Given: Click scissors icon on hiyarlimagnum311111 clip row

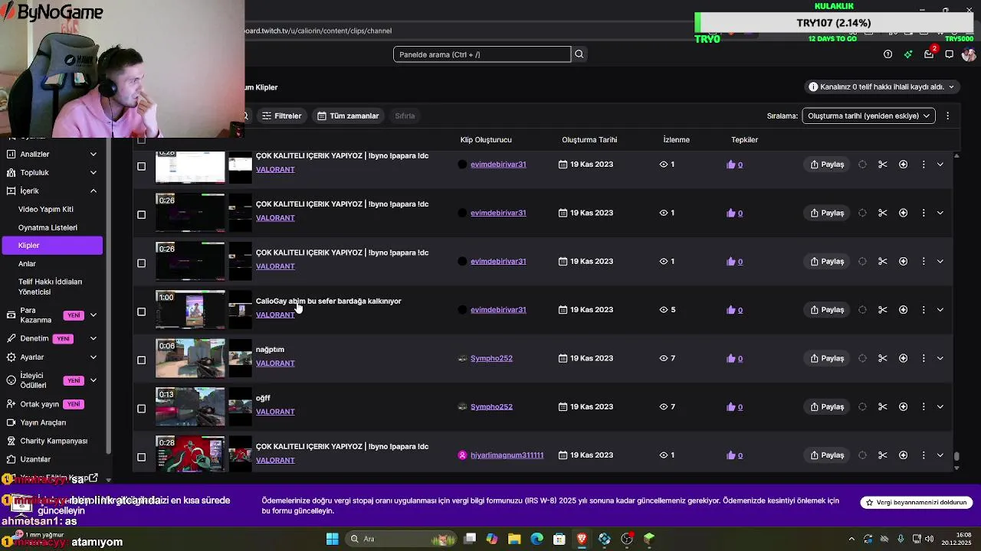Looking at the screenshot, I should [883, 455].
